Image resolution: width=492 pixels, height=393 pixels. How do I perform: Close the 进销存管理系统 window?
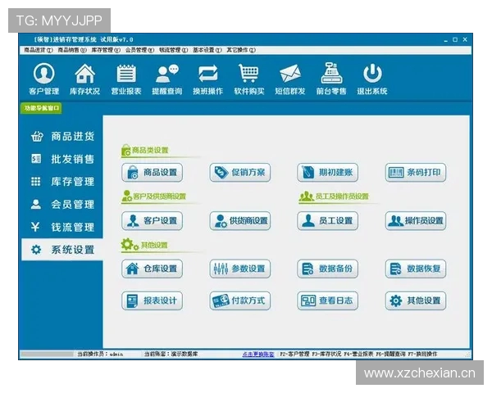pos(465,39)
